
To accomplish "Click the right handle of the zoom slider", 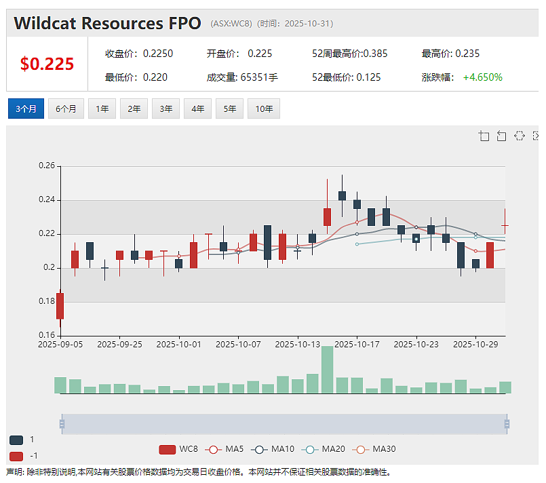I will click(507, 424).
